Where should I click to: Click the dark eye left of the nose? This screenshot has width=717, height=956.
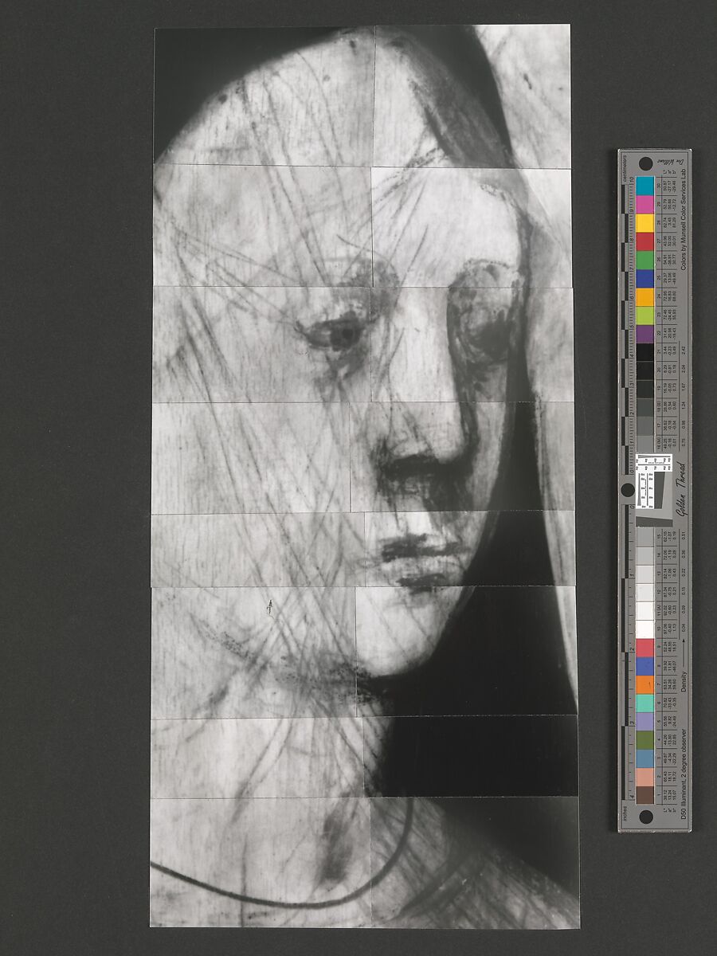344,333
